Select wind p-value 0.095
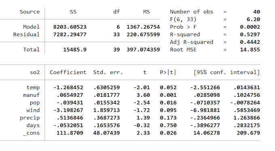Image resolution: width=275 pixels, height=151 pixels. (168, 110)
